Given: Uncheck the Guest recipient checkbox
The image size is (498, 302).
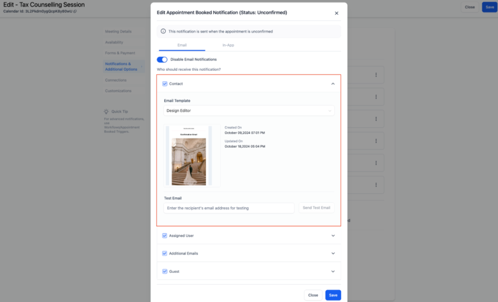Looking at the screenshot, I should [x=165, y=271].
